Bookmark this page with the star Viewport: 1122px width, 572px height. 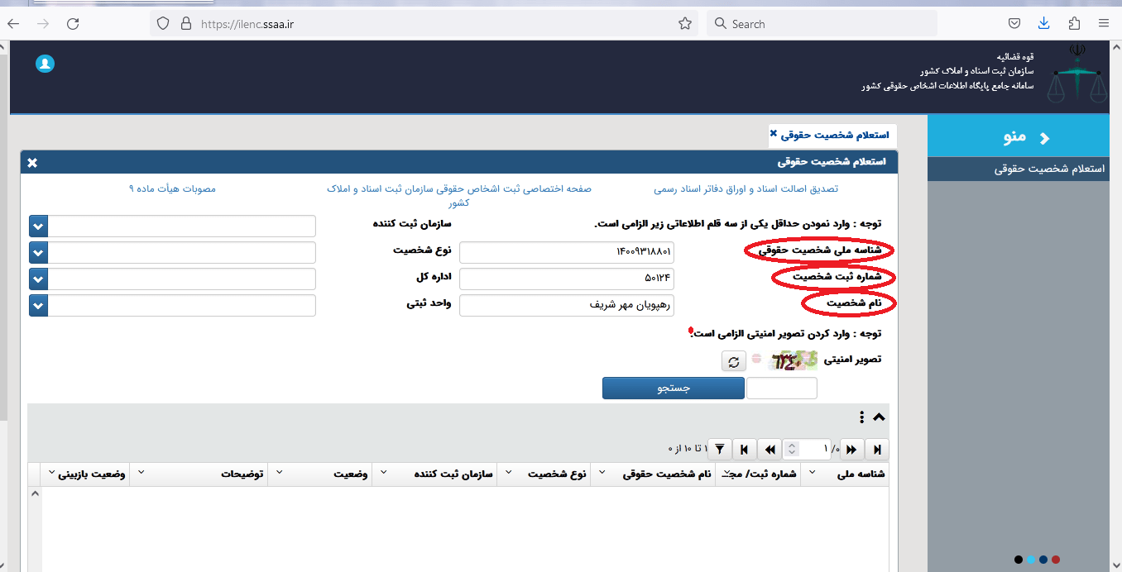684,23
